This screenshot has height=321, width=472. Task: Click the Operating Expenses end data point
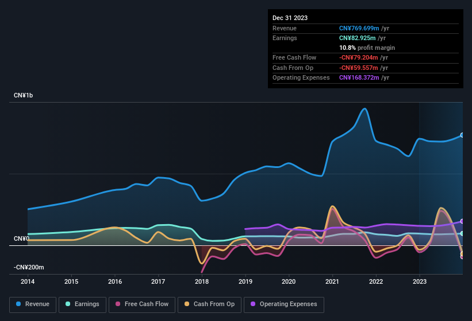(462, 221)
